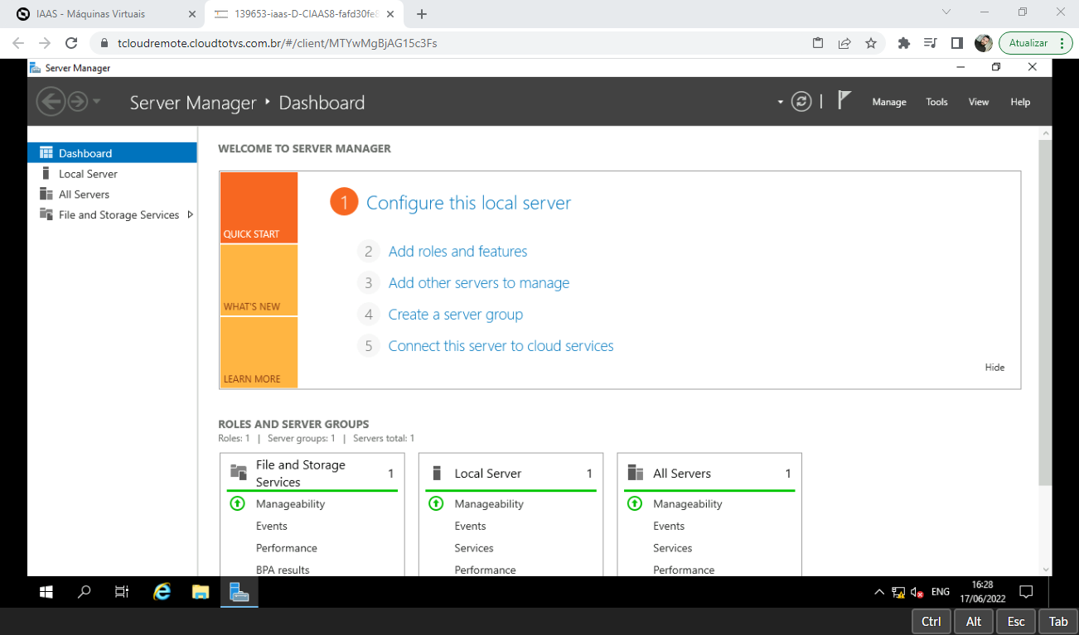Viewport: 1079px width, 635px height.
Task: Open Services in Local Server tile
Action: (474, 548)
